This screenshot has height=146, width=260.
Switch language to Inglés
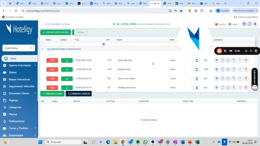pyautogui.click(x=233, y=24)
